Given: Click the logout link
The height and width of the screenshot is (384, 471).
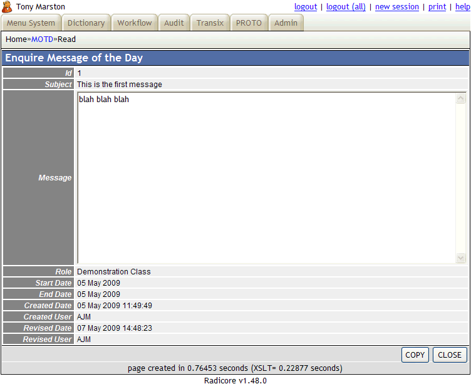Looking at the screenshot, I should pyautogui.click(x=306, y=7).
